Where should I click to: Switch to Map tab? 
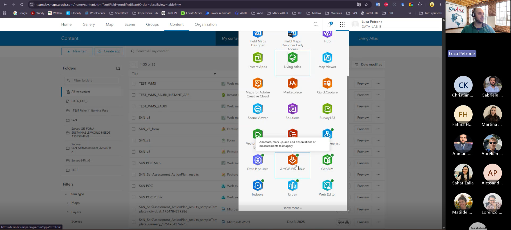[110, 24]
